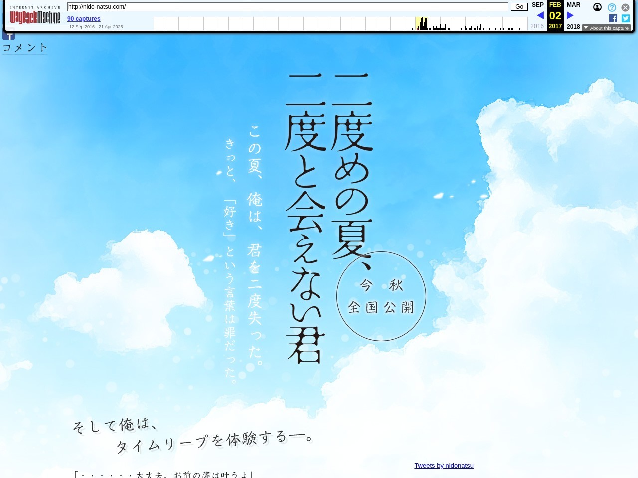Click the text そして俺は、
Screen dimensions: 638x478
[x=115, y=425]
